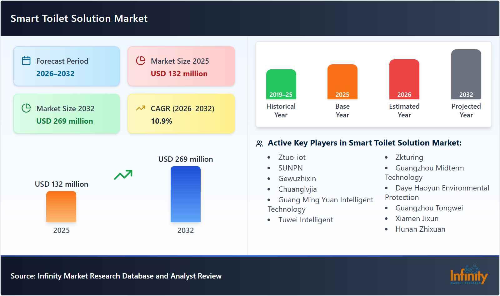Click Guangzhou Midterm Technology entry

(x=424, y=173)
